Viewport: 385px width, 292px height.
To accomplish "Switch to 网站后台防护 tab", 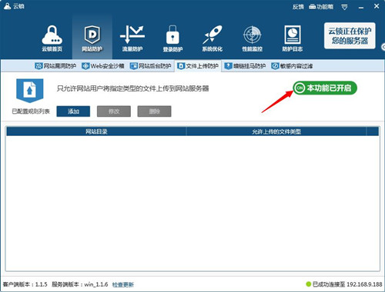I will click(x=150, y=66).
